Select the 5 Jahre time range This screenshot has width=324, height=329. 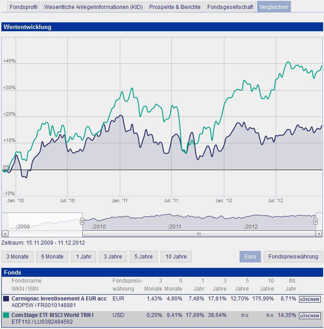143,257
